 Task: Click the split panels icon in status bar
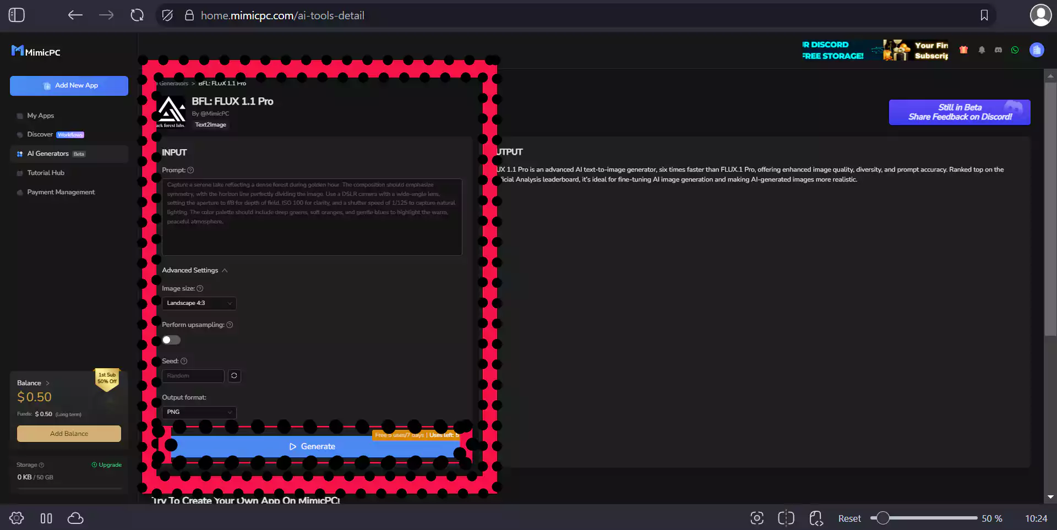click(x=46, y=518)
